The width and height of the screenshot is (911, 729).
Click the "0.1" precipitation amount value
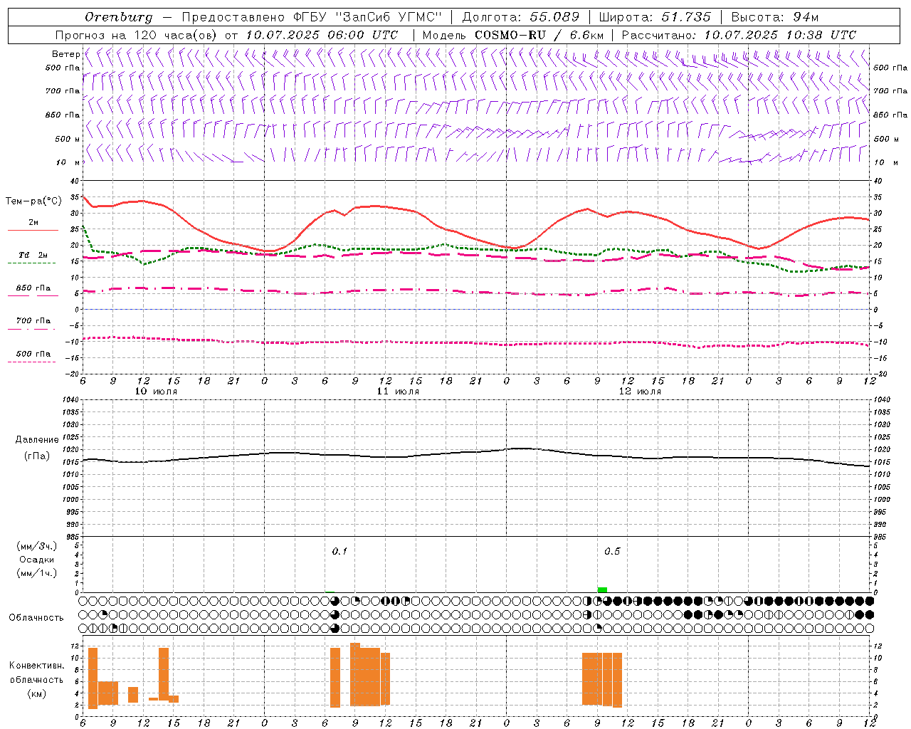click(x=339, y=552)
